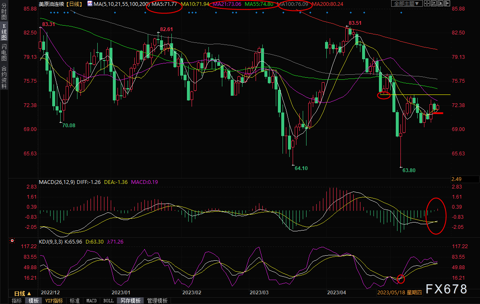Click the 64.10 low price label
This screenshot has width=480, height=304.
pos(301,168)
